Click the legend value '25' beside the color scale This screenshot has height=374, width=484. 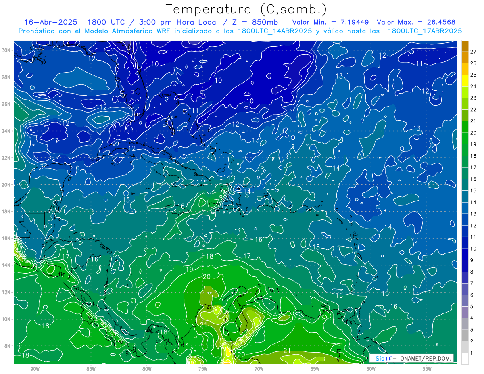474,75
